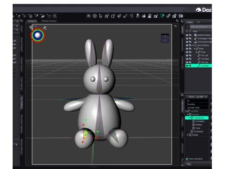This screenshot has width=225, height=169.
Task: Collapse the Leg Right parameters group
Action: point(186,111)
